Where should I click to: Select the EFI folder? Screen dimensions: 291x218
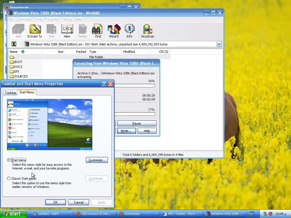pyautogui.click(x=14, y=71)
